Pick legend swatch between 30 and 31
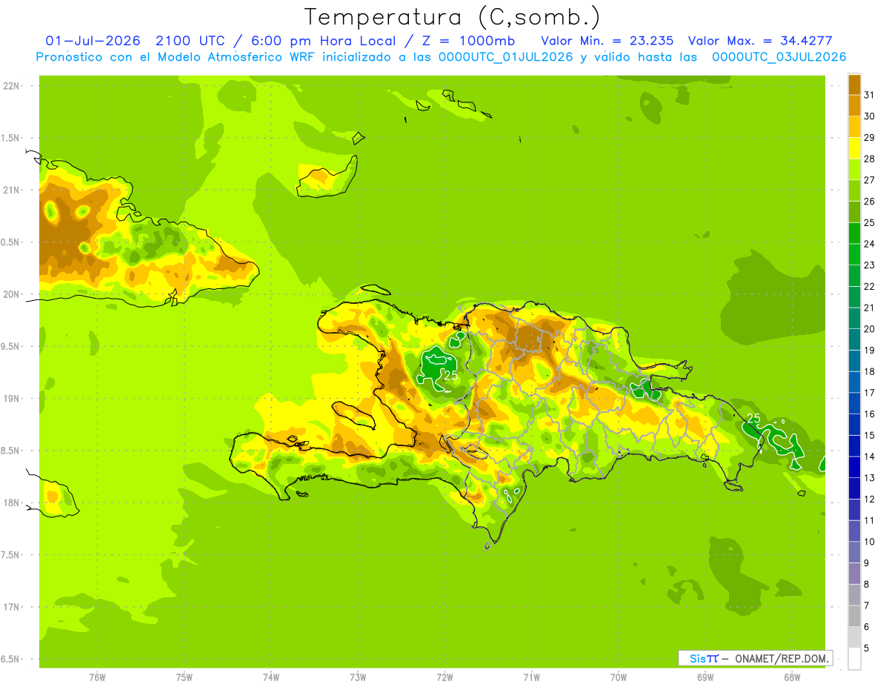This screenshot has height=687, width=889. pyautogui.click(x=855, y=105)
